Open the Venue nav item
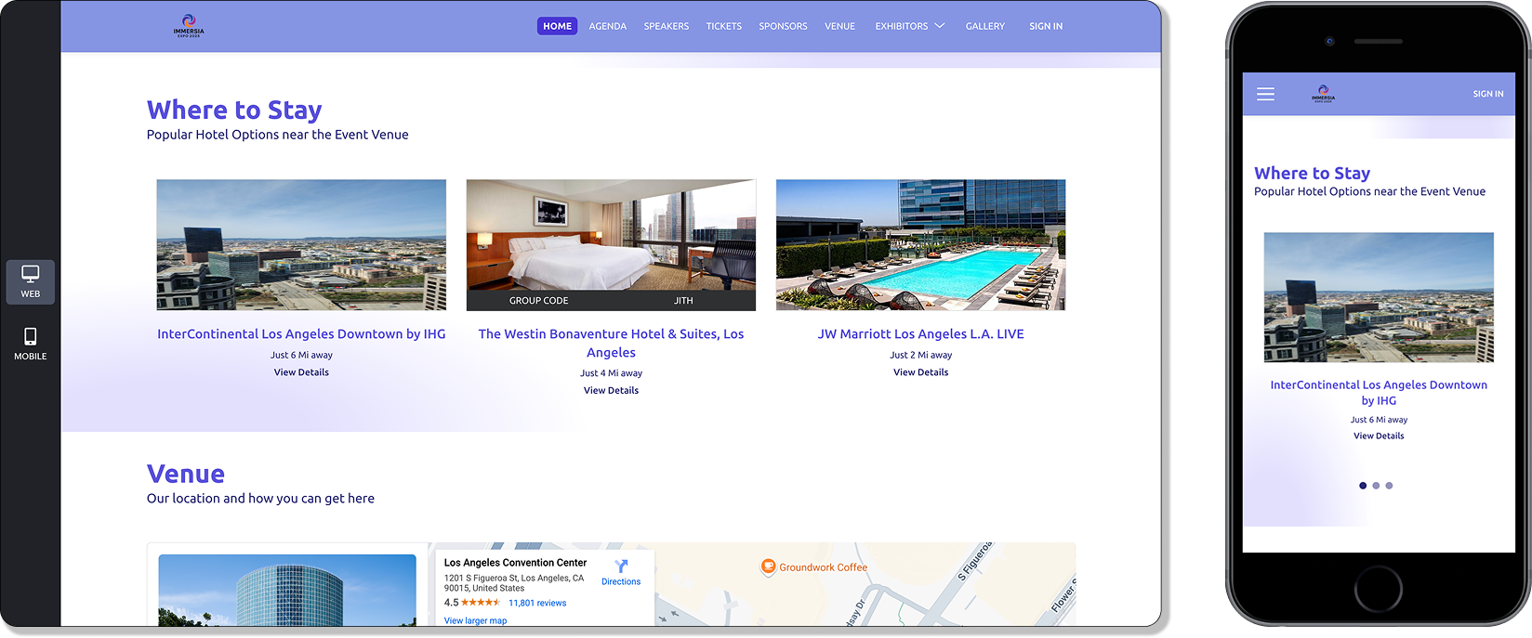This screenshot has height=638, width=1532. 839,26
